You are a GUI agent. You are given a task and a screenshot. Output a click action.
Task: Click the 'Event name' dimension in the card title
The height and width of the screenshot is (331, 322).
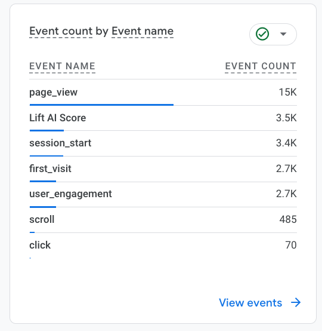pos(143,31)
